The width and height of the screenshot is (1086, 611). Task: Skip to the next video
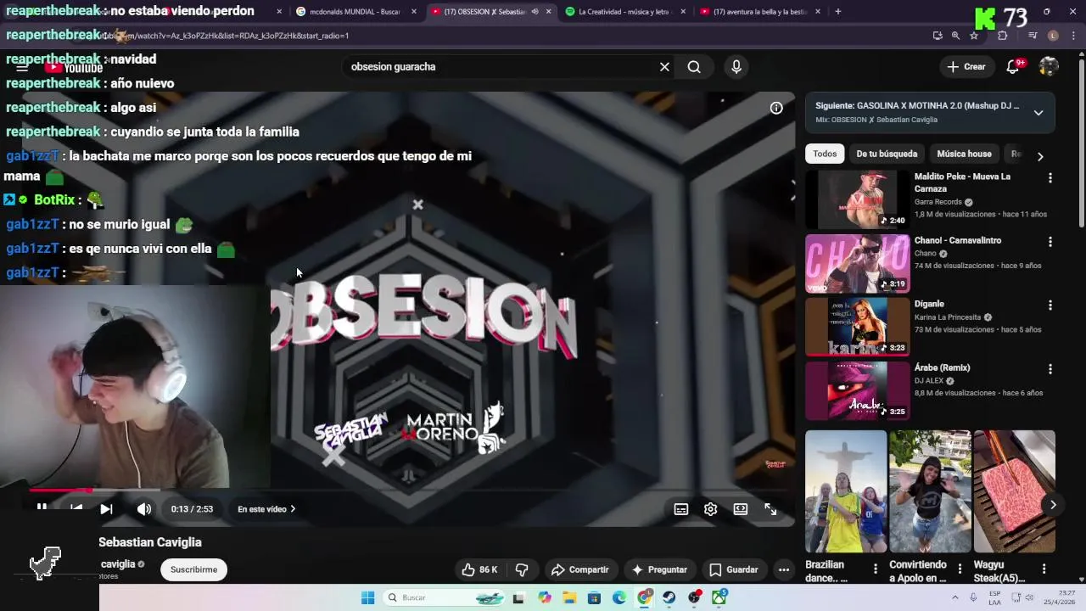click(x=106, y=509)
